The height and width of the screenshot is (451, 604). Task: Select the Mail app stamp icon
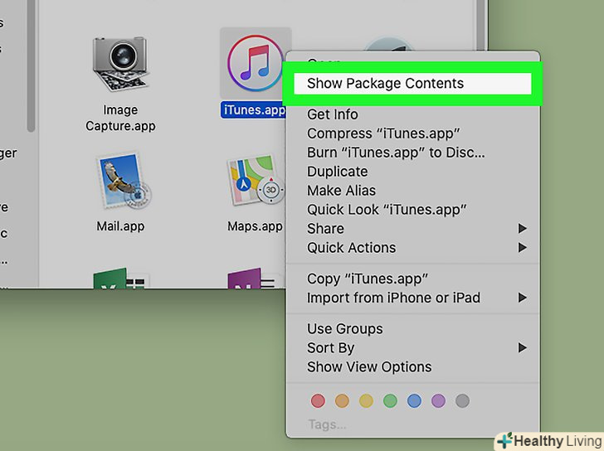(123, 181)
